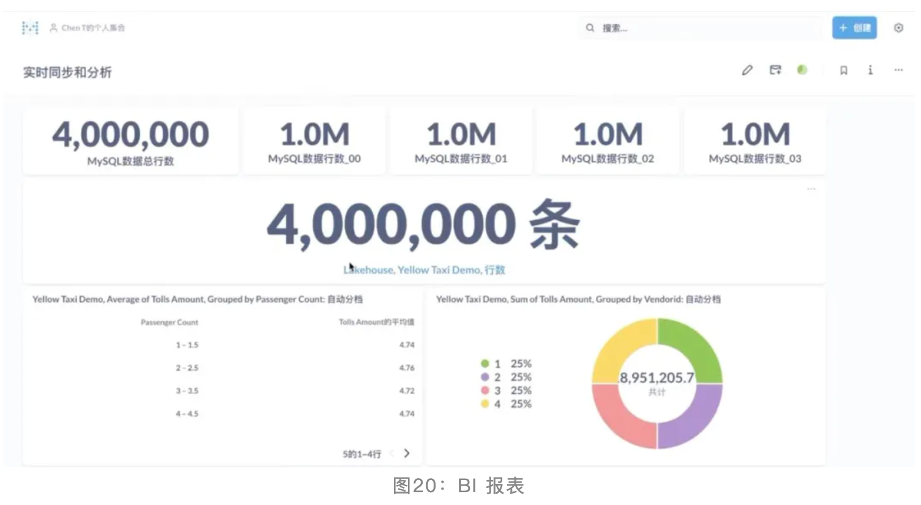Click the Passenger Count column header
Screen dimensions: 921x505
pos(170,323)
